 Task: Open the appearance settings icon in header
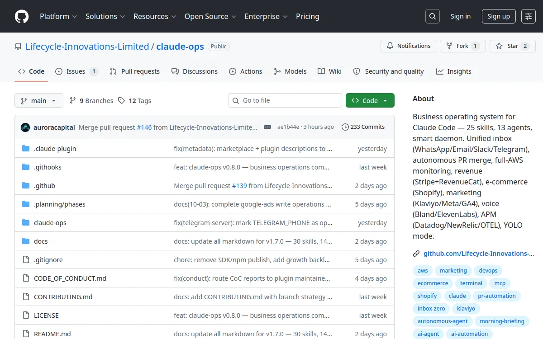pyautogui.click(x=529, y=16)
